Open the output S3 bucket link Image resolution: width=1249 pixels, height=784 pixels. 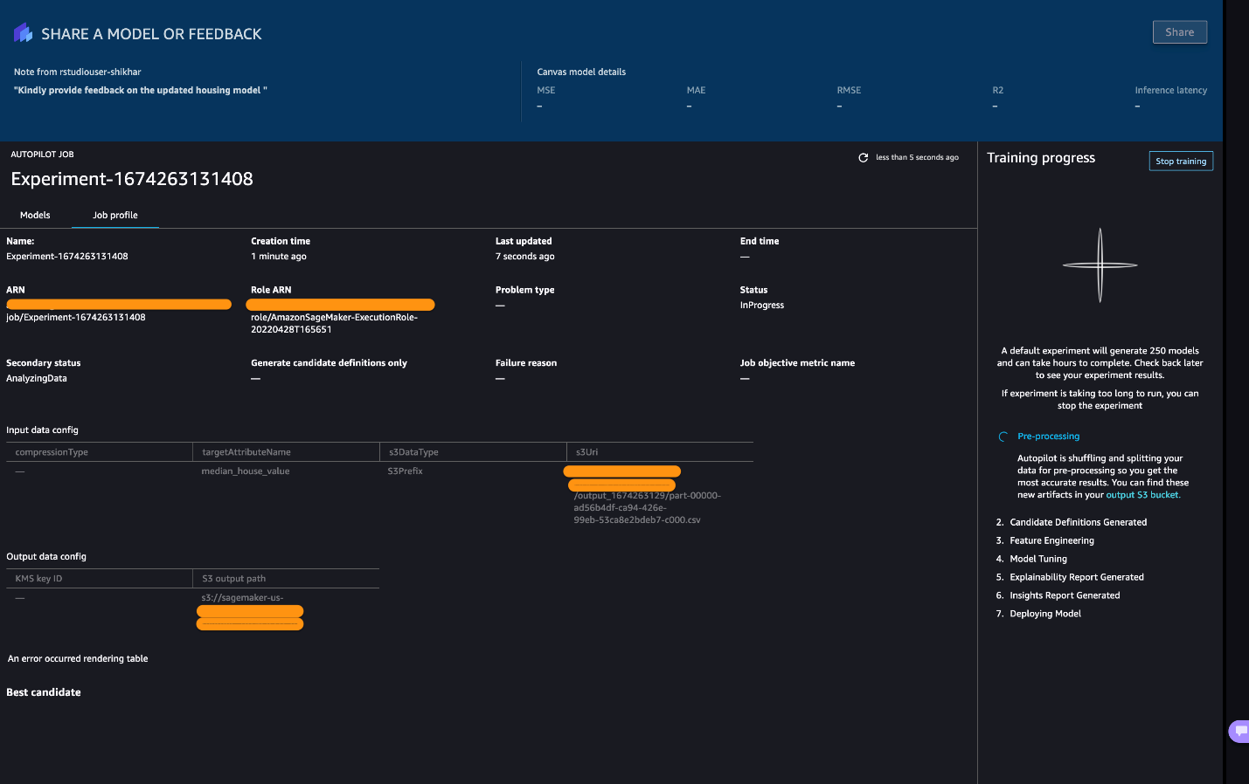pos(1142,495)
